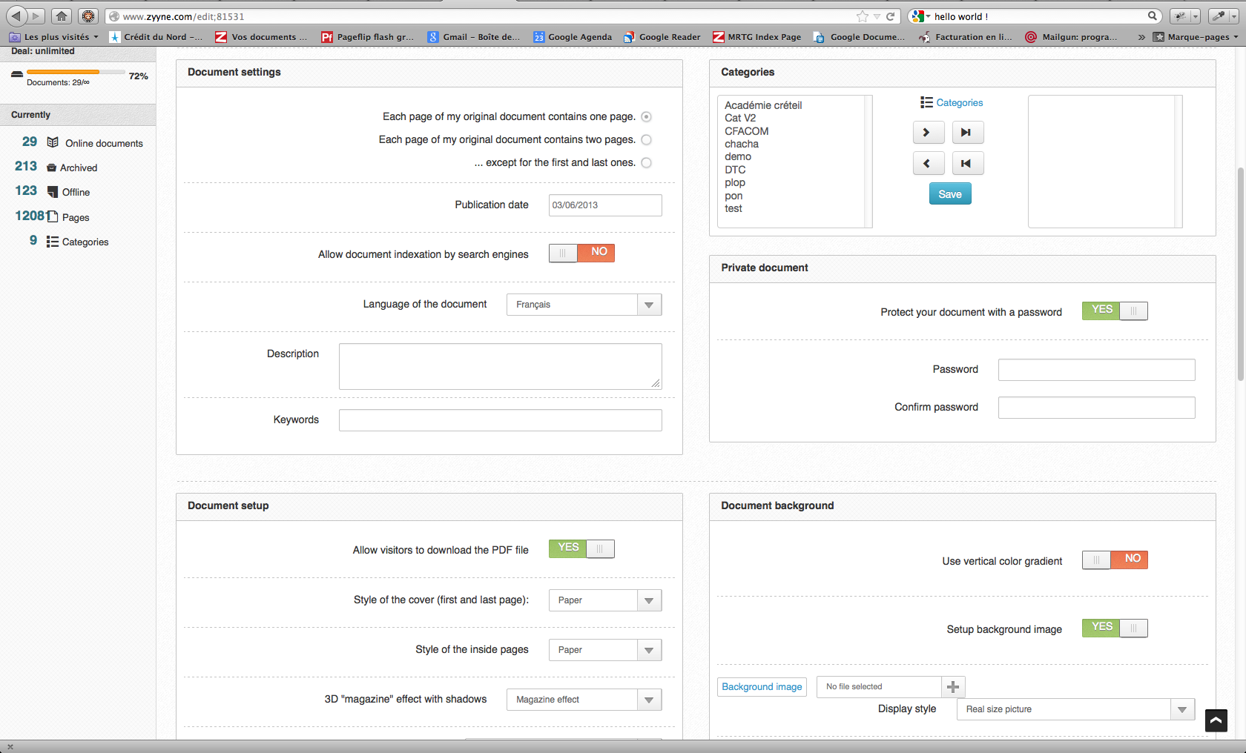Click the Offline icon in sidebar
Image resolution: width=1246 pixels, height=753 pixels.
[53, 192]
